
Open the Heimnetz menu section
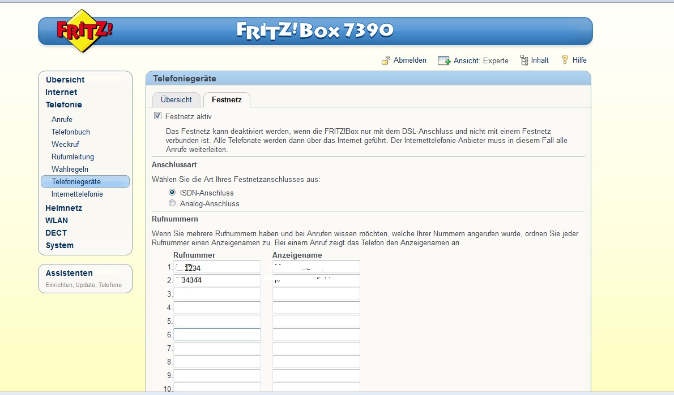coord(63,208)
